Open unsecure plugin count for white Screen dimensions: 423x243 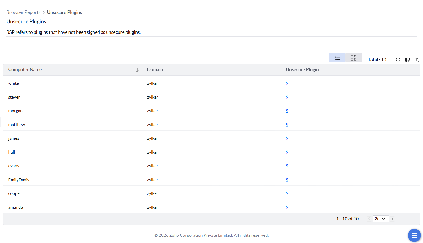[287, 83]
